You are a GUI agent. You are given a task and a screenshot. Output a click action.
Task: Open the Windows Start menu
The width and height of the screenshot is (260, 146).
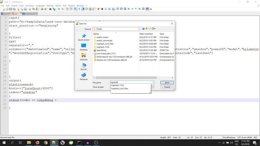[4, 142]
